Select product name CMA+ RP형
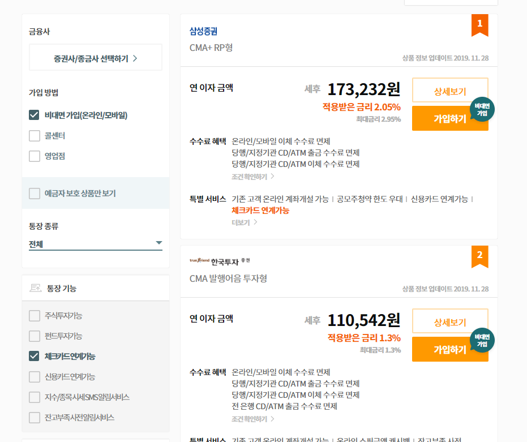Image resolution: width=527 pixels, height=442 pixels. point(211,48)
